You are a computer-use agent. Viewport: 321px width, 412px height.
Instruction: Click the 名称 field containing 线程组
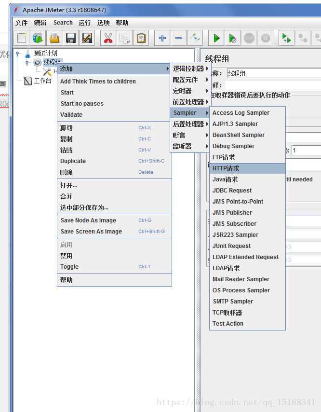point(274,73)
